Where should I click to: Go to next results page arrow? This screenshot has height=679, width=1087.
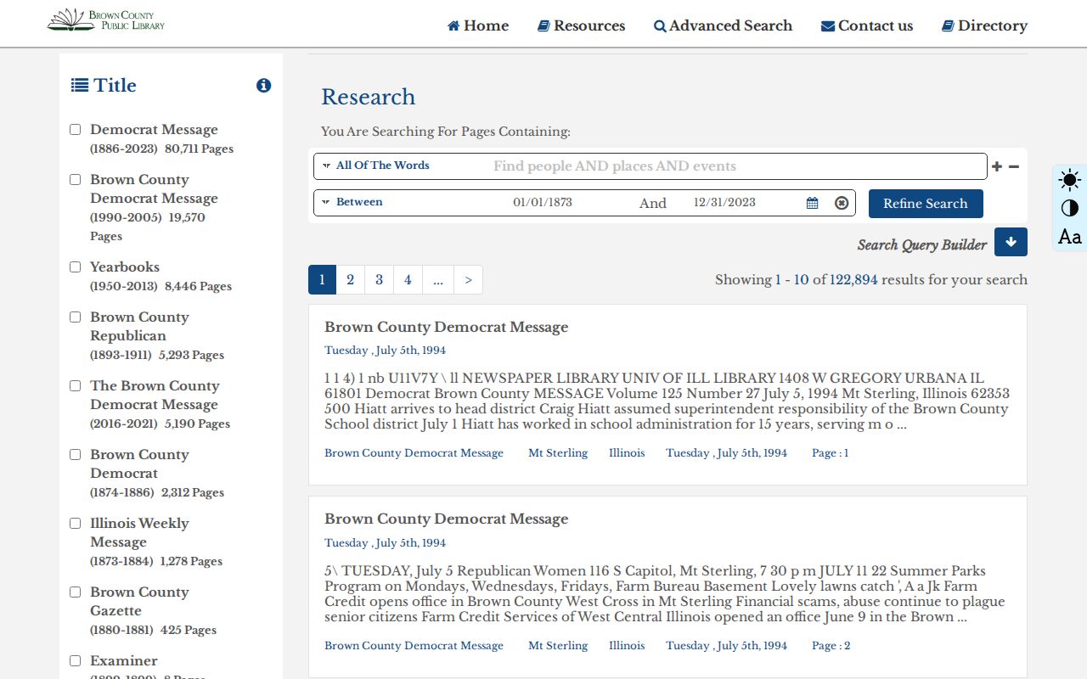(x=468, y=280)
